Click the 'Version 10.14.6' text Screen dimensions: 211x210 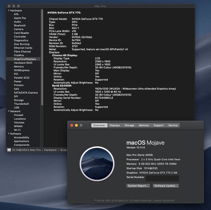(x=136, y=147)
